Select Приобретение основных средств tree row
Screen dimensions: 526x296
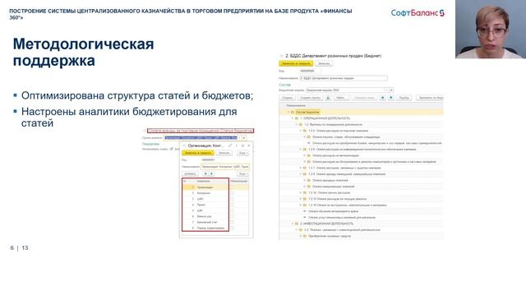[x=362, y=236]
